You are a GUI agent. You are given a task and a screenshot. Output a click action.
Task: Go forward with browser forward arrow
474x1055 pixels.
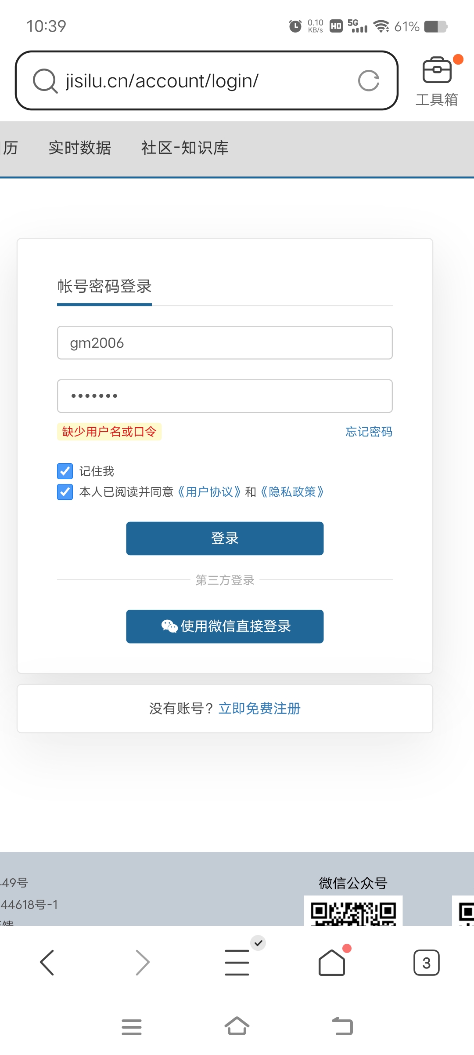(x=142, y=962)
